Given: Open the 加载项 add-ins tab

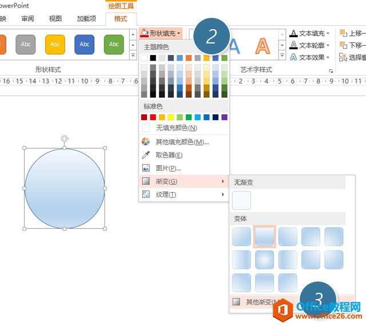Looking at the screenshot, I should 86,19.
